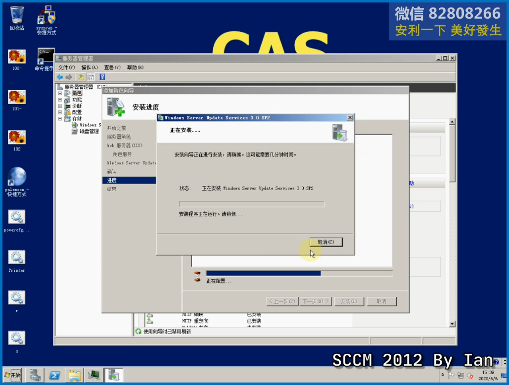Select the 102 desktop image icon

(x=17, y=141)
